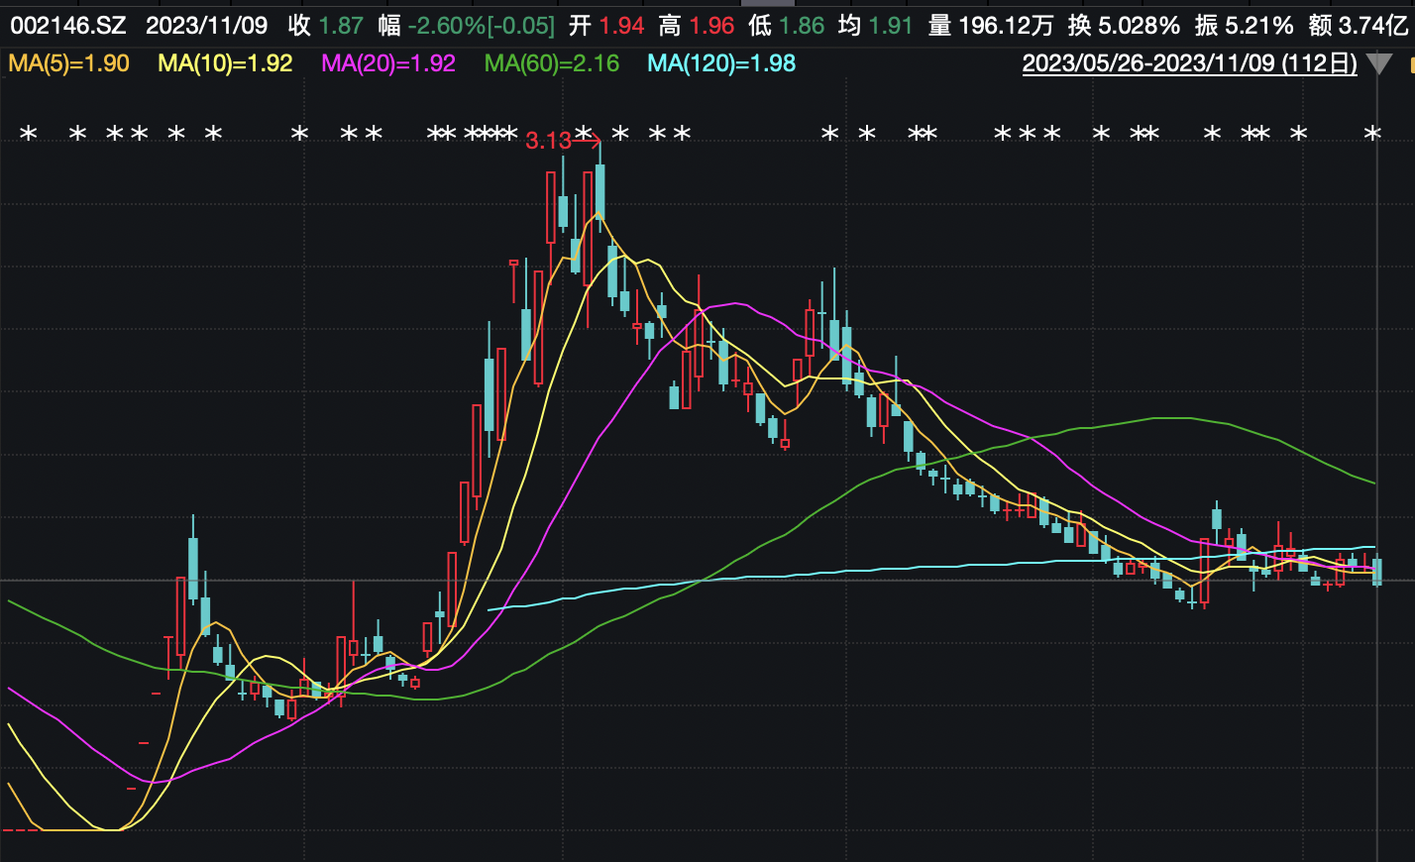Expand the grey triangle dropdown beside date range
1415x862 pixels.
click(x=1379, y=65)
